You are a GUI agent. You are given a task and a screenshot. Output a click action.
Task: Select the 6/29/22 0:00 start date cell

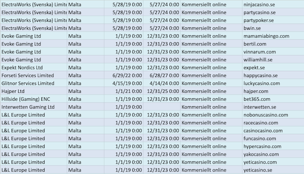click(123, 75)
